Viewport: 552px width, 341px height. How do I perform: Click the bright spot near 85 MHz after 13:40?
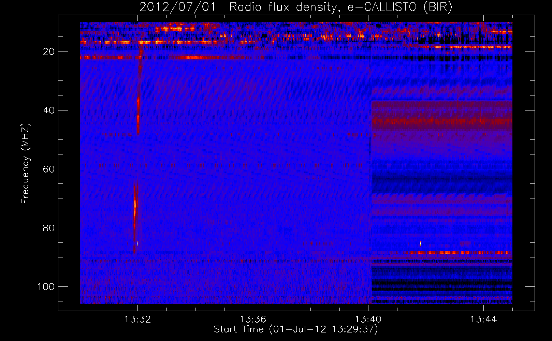pyautogui.click(x=421, y=243)
